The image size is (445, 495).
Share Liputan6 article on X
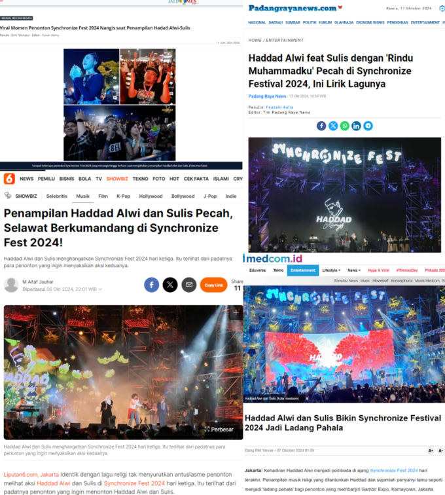coord(170,285)
